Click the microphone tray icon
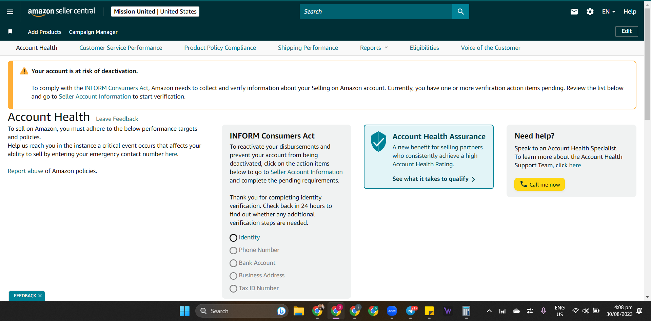Image resolution: width=651 pixels, height=321 pixels. pyautogui.click(x=544, y=311)
